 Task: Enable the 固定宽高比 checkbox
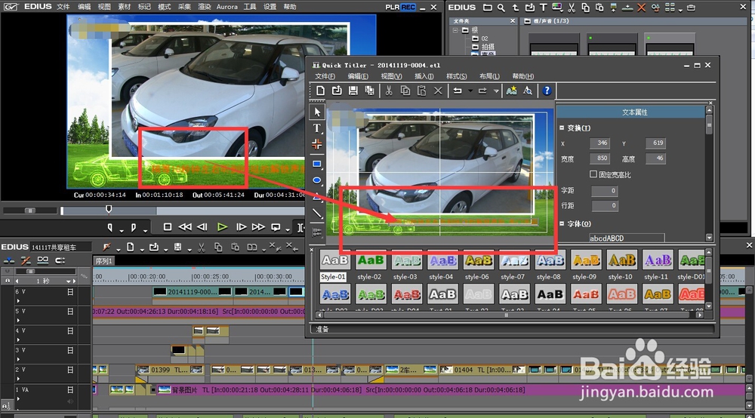[593, 174]
